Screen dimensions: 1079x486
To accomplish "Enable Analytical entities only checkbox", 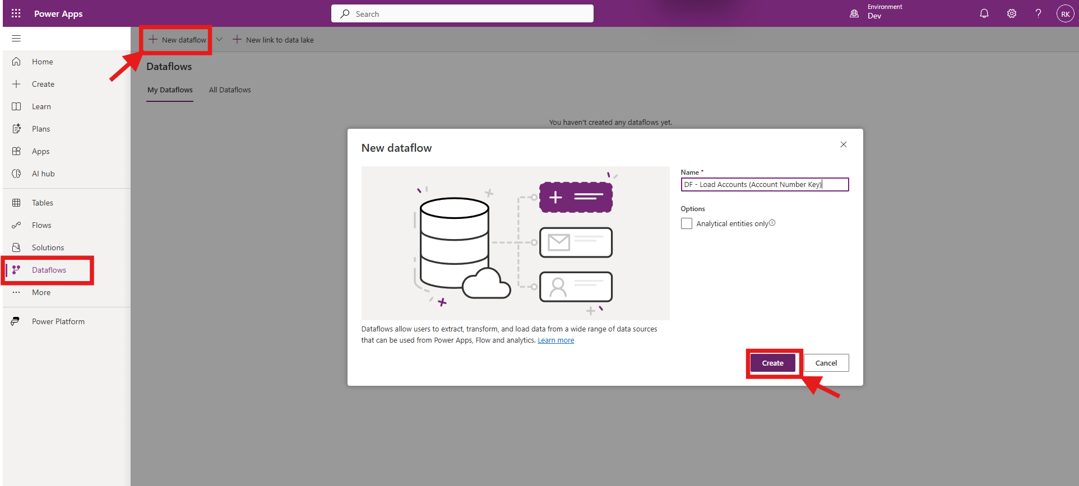I will pyautogui.click(x=687, y=223).
